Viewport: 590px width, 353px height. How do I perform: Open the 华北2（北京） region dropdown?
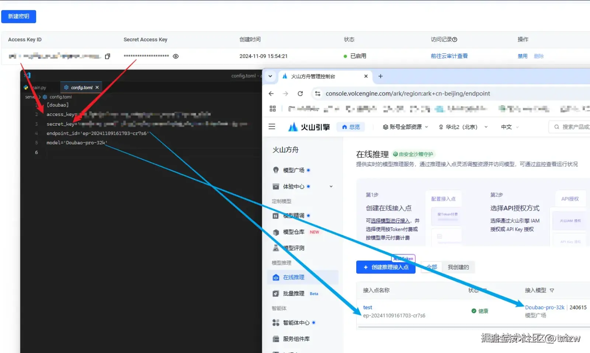(x=463, y=127)
